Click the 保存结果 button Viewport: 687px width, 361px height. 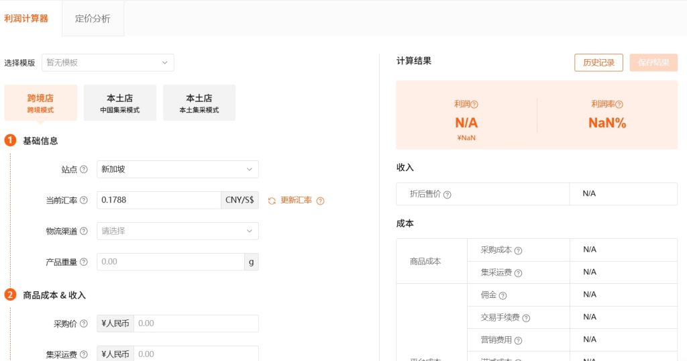tap(653, 62)
